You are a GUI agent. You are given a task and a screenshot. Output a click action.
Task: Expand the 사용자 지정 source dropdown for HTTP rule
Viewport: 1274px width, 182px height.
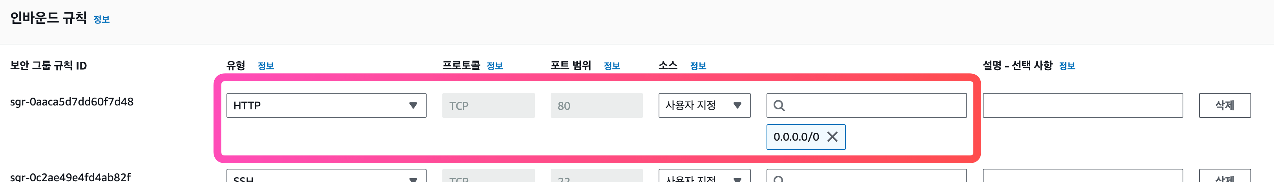[x=704, y=105]
